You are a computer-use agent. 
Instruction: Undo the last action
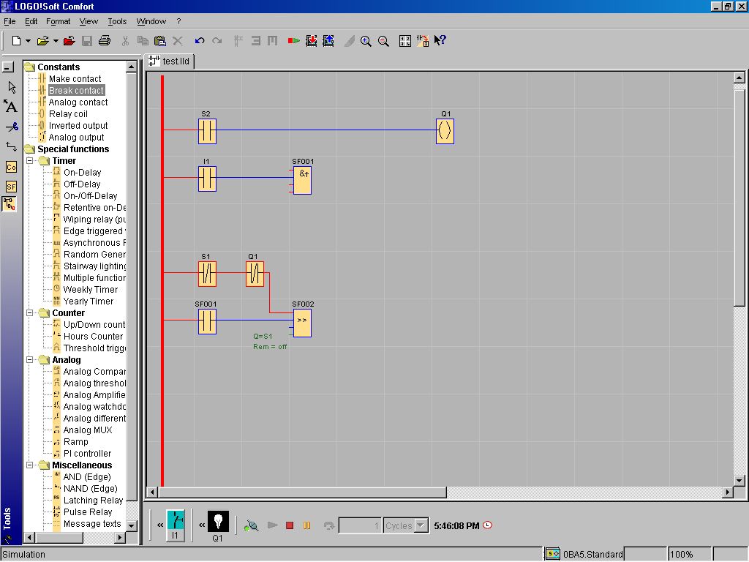(x=200, y=41)
